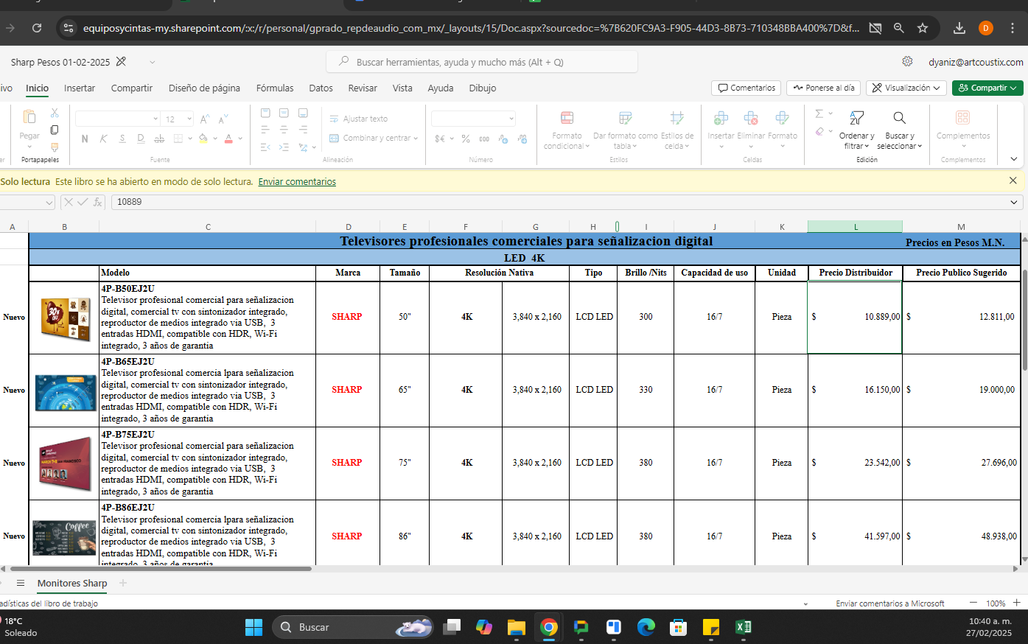
Task: Select the Copiar formato paintbrush icon
Action: point(55,147)
